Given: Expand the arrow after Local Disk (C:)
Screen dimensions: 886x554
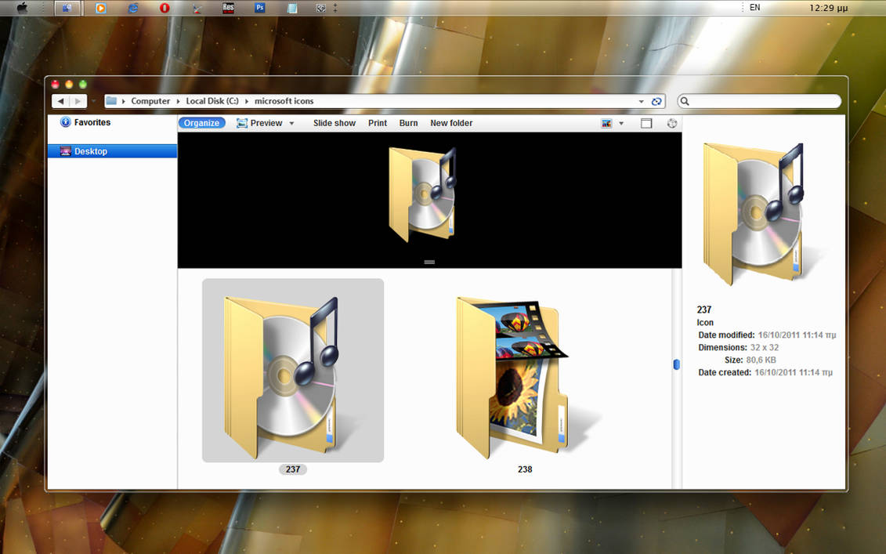Looking at the screenshot, I should (246, 101).
